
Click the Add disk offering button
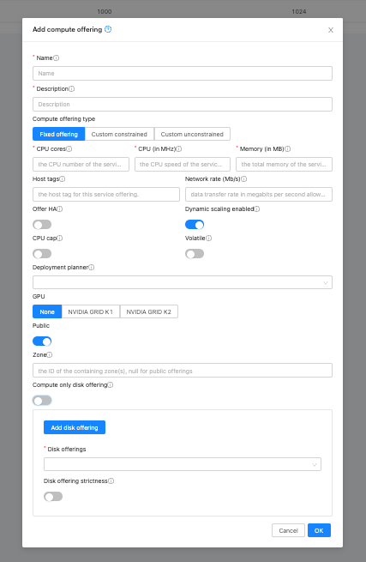pyautogui.click(x=75, y=427)
